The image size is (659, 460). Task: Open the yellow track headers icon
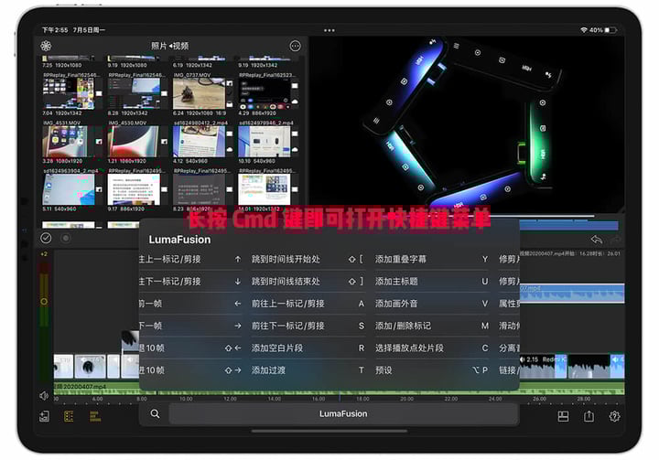[69, 416]
